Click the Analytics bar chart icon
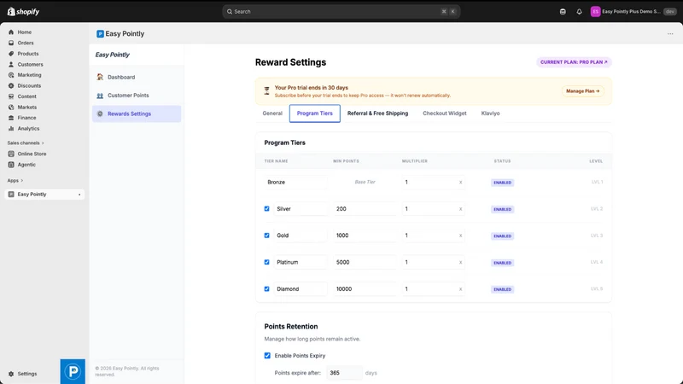The width and height of the screenshot is (683, 384). tap(11, 129)
